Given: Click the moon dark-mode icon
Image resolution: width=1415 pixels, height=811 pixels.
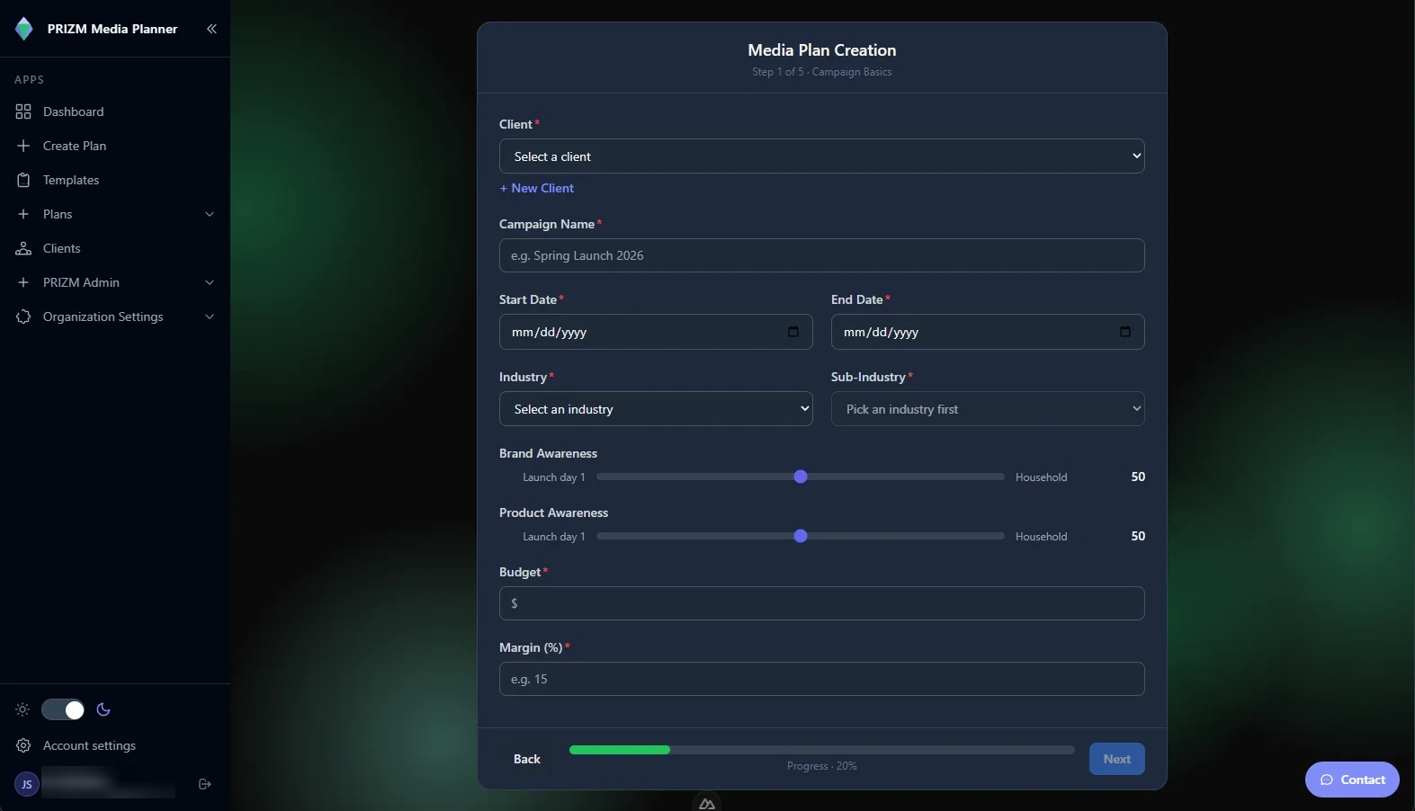Looking at the screenshot, I should 103,709.
